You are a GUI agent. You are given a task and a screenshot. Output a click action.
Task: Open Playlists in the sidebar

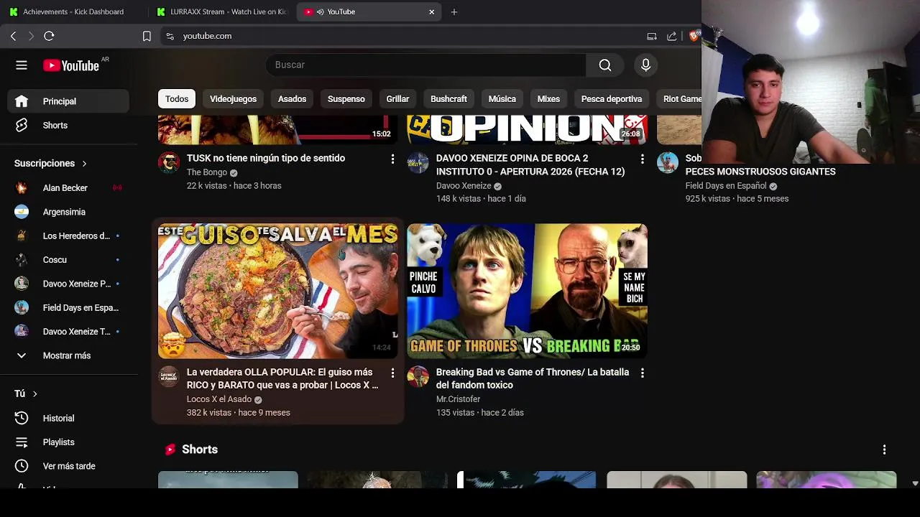(68, 442)
